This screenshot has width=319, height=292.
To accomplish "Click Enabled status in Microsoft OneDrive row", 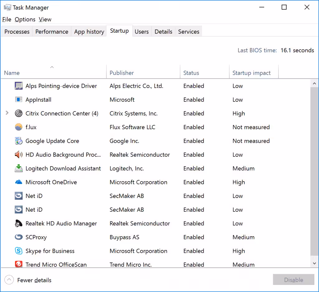I will click(194, 182).
